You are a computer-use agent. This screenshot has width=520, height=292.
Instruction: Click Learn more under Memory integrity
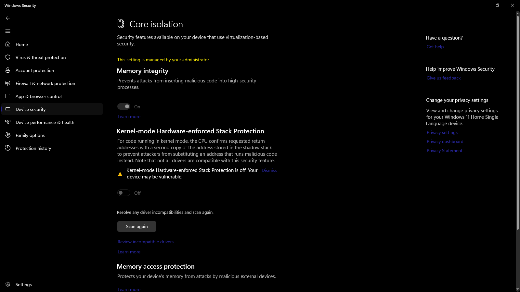tap(129, 116)
